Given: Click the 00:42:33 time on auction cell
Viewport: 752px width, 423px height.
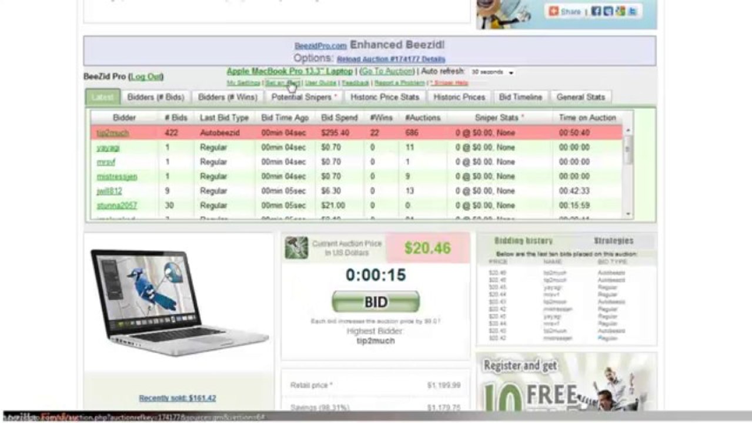Looking at the screenshot, I should coord(574,191).
